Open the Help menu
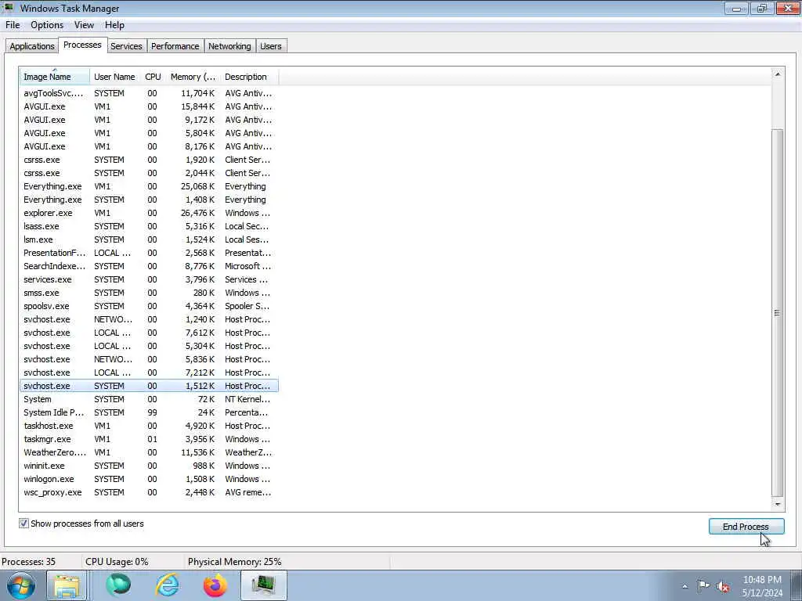 114,25
